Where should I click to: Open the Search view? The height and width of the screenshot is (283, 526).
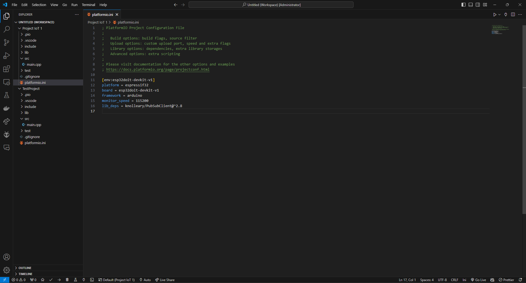[7, 29]
